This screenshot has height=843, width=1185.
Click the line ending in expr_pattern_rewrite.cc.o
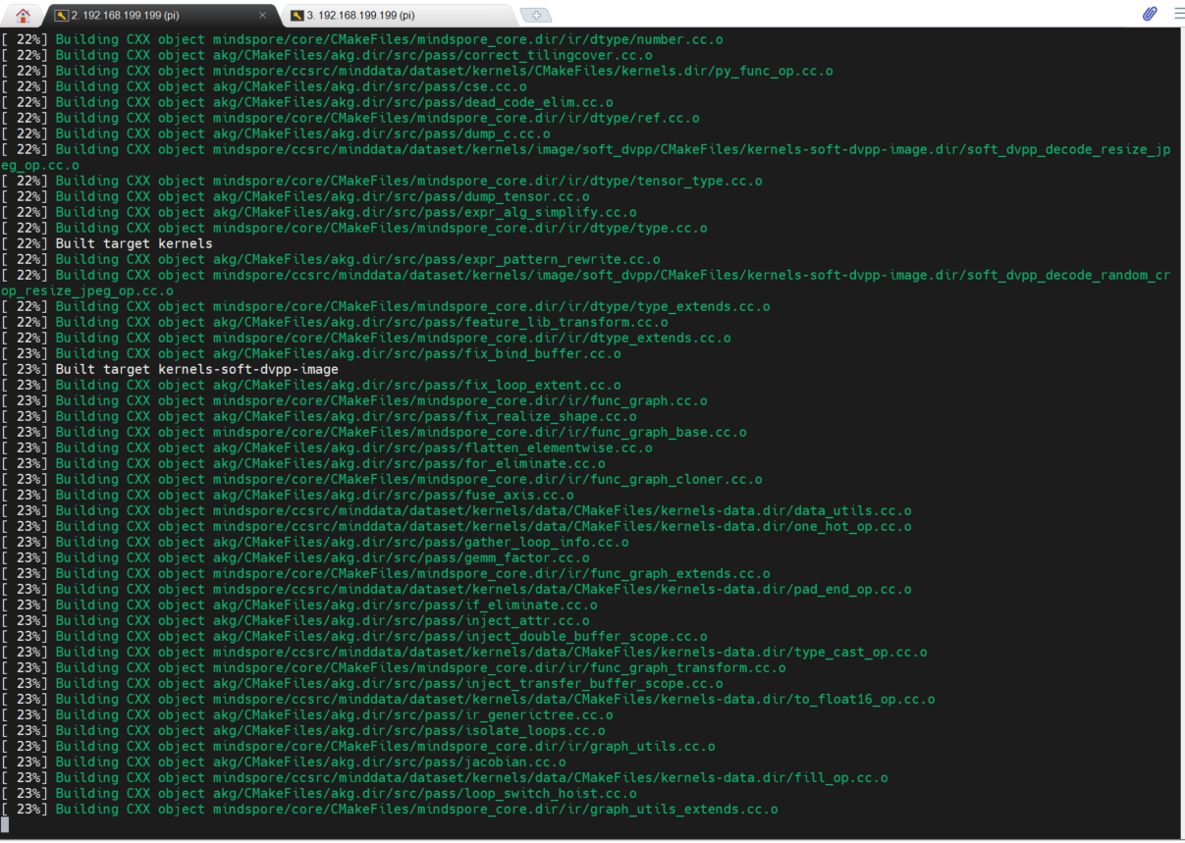click(330, 259)
